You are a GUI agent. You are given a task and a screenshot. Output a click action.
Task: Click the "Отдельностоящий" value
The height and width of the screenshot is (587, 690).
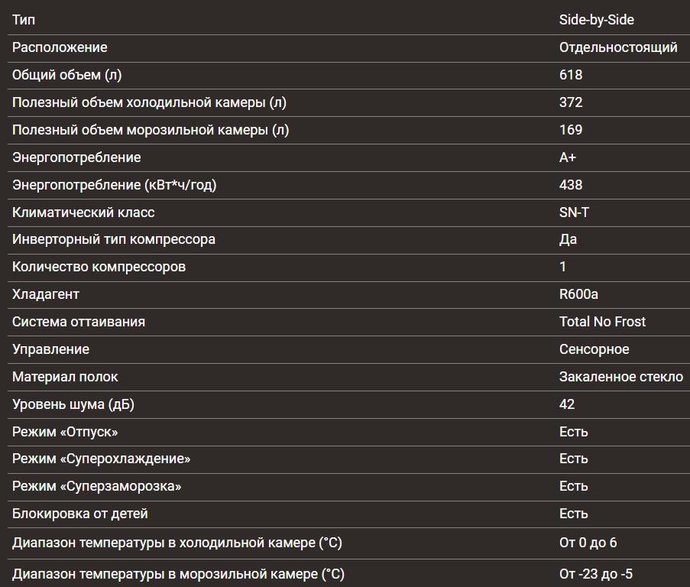point(617,47)
